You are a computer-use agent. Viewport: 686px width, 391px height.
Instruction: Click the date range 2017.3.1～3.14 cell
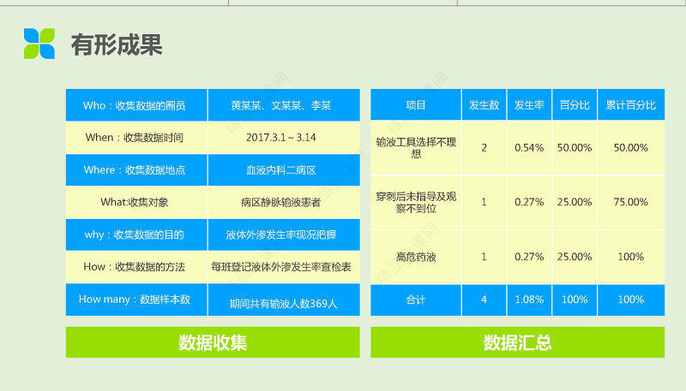tap(283, 137)
